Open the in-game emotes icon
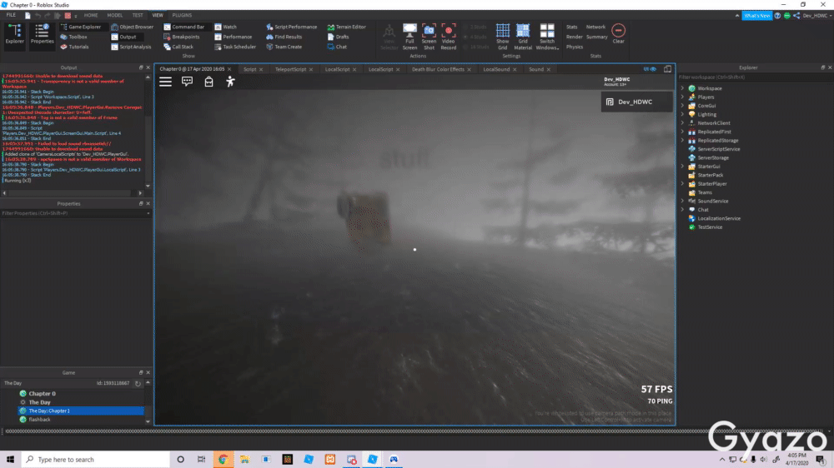 click(x=230, y=82)
